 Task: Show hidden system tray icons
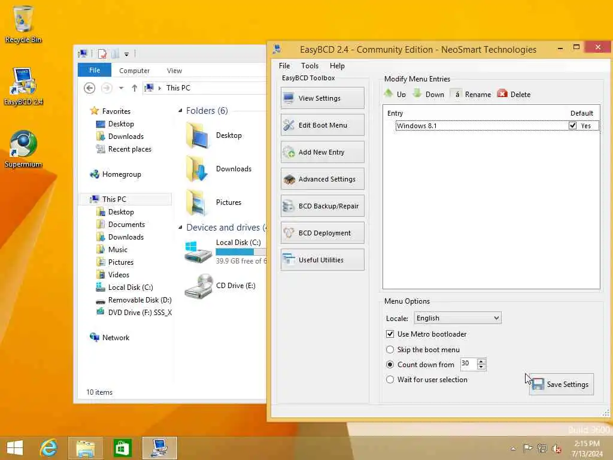click(x=513, y=449)
